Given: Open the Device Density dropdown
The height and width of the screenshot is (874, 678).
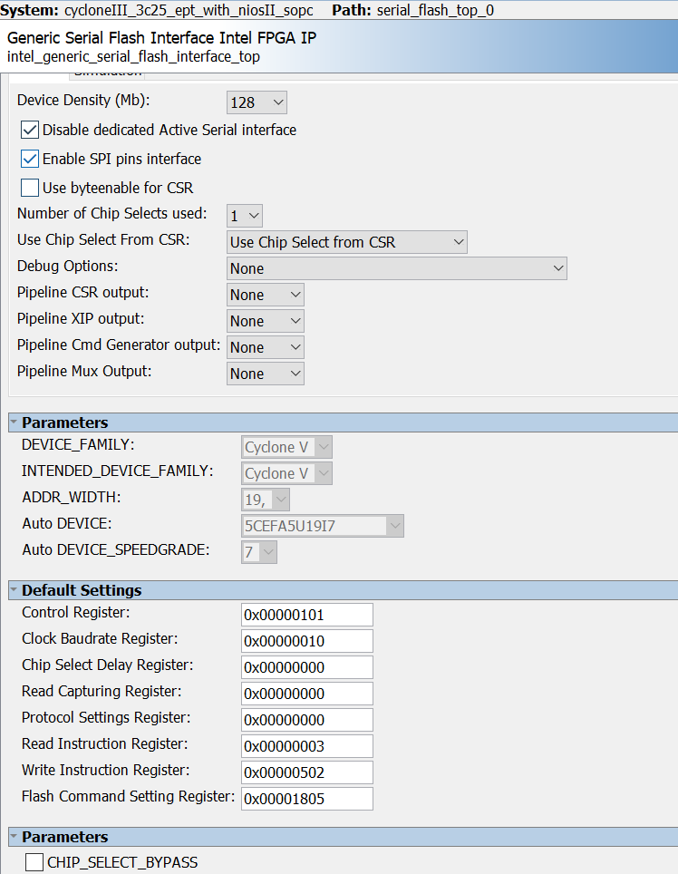Looking at the screenshot, I should (x=257, y=102).
